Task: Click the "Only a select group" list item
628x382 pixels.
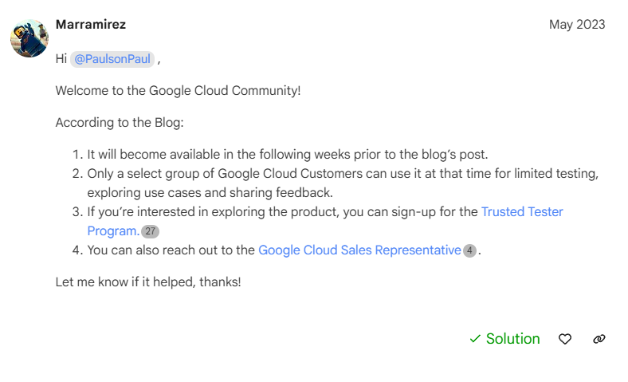Action: click(x=343, y=173)
